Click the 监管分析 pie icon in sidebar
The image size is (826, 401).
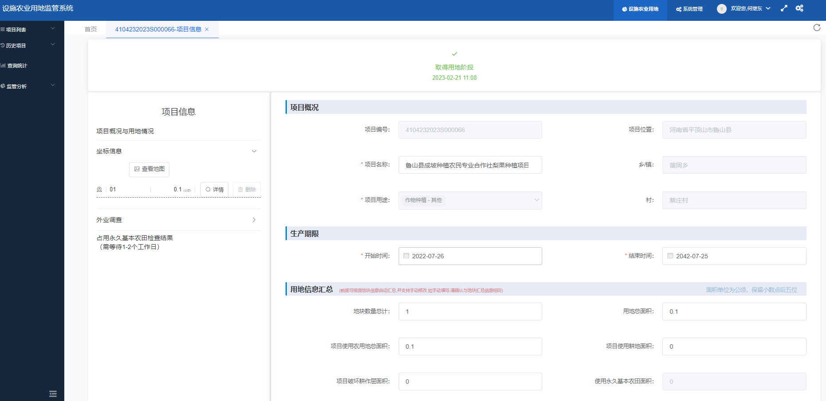coord(3,86)
